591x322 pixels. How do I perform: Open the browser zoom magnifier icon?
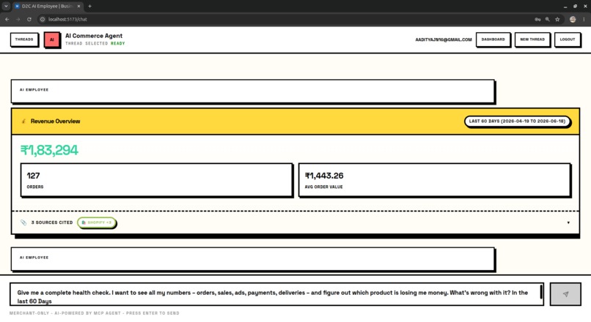(547, 19)
